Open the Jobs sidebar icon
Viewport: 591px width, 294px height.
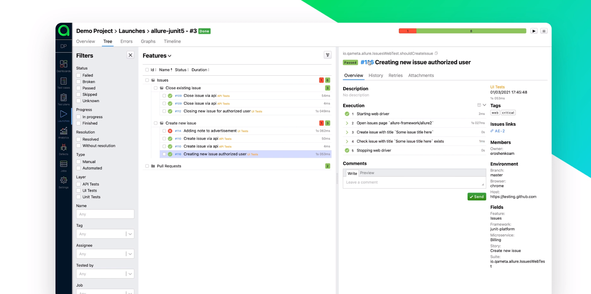[64, 165]
